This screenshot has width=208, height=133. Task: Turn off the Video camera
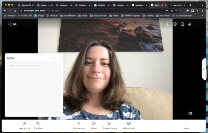tap(93, 124)
